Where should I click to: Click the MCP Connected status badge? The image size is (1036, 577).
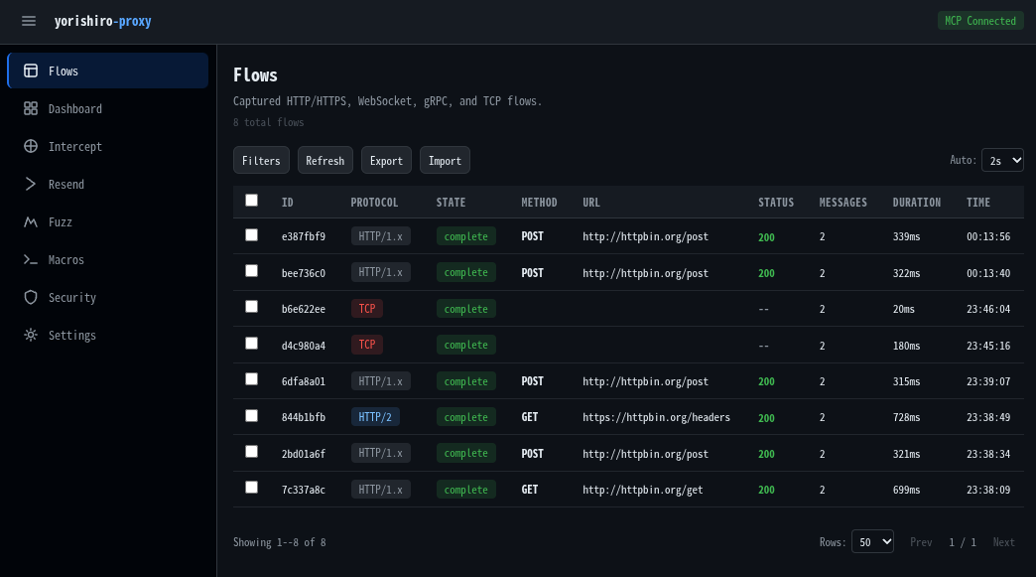[x=980, y=20]
